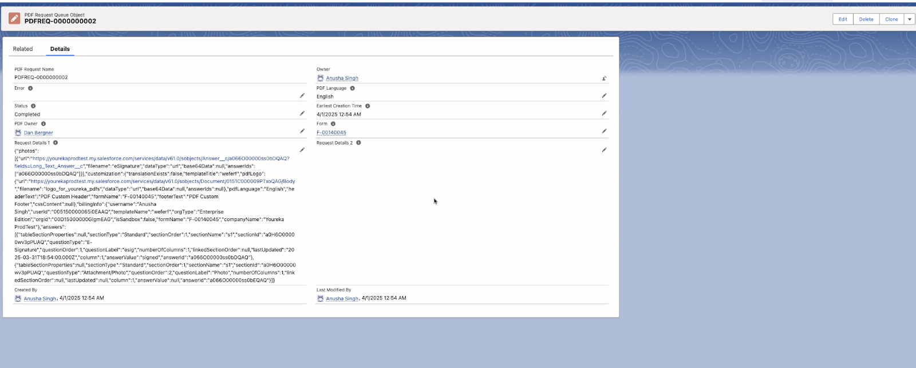Switch to the Related tab
916x368 pixels.
click(x=23, y=49)
